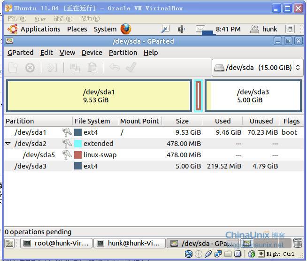Click the volume speaker icon
307x261 pixels.
point(181,29)
